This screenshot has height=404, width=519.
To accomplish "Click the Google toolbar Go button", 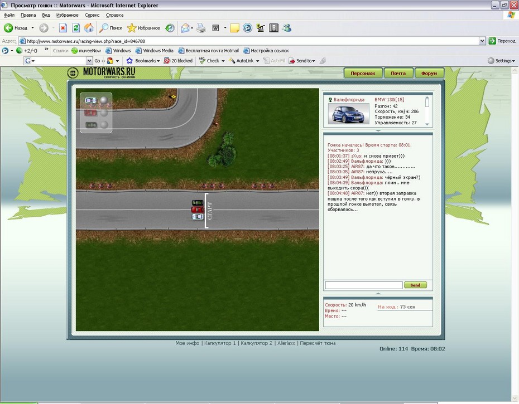I will (97, 61).
